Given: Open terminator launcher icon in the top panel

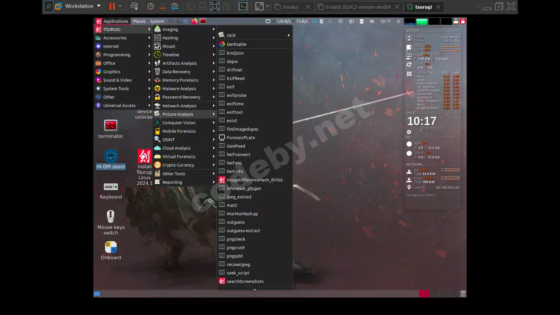Looking at the screenshot, I should click(203, 21).
